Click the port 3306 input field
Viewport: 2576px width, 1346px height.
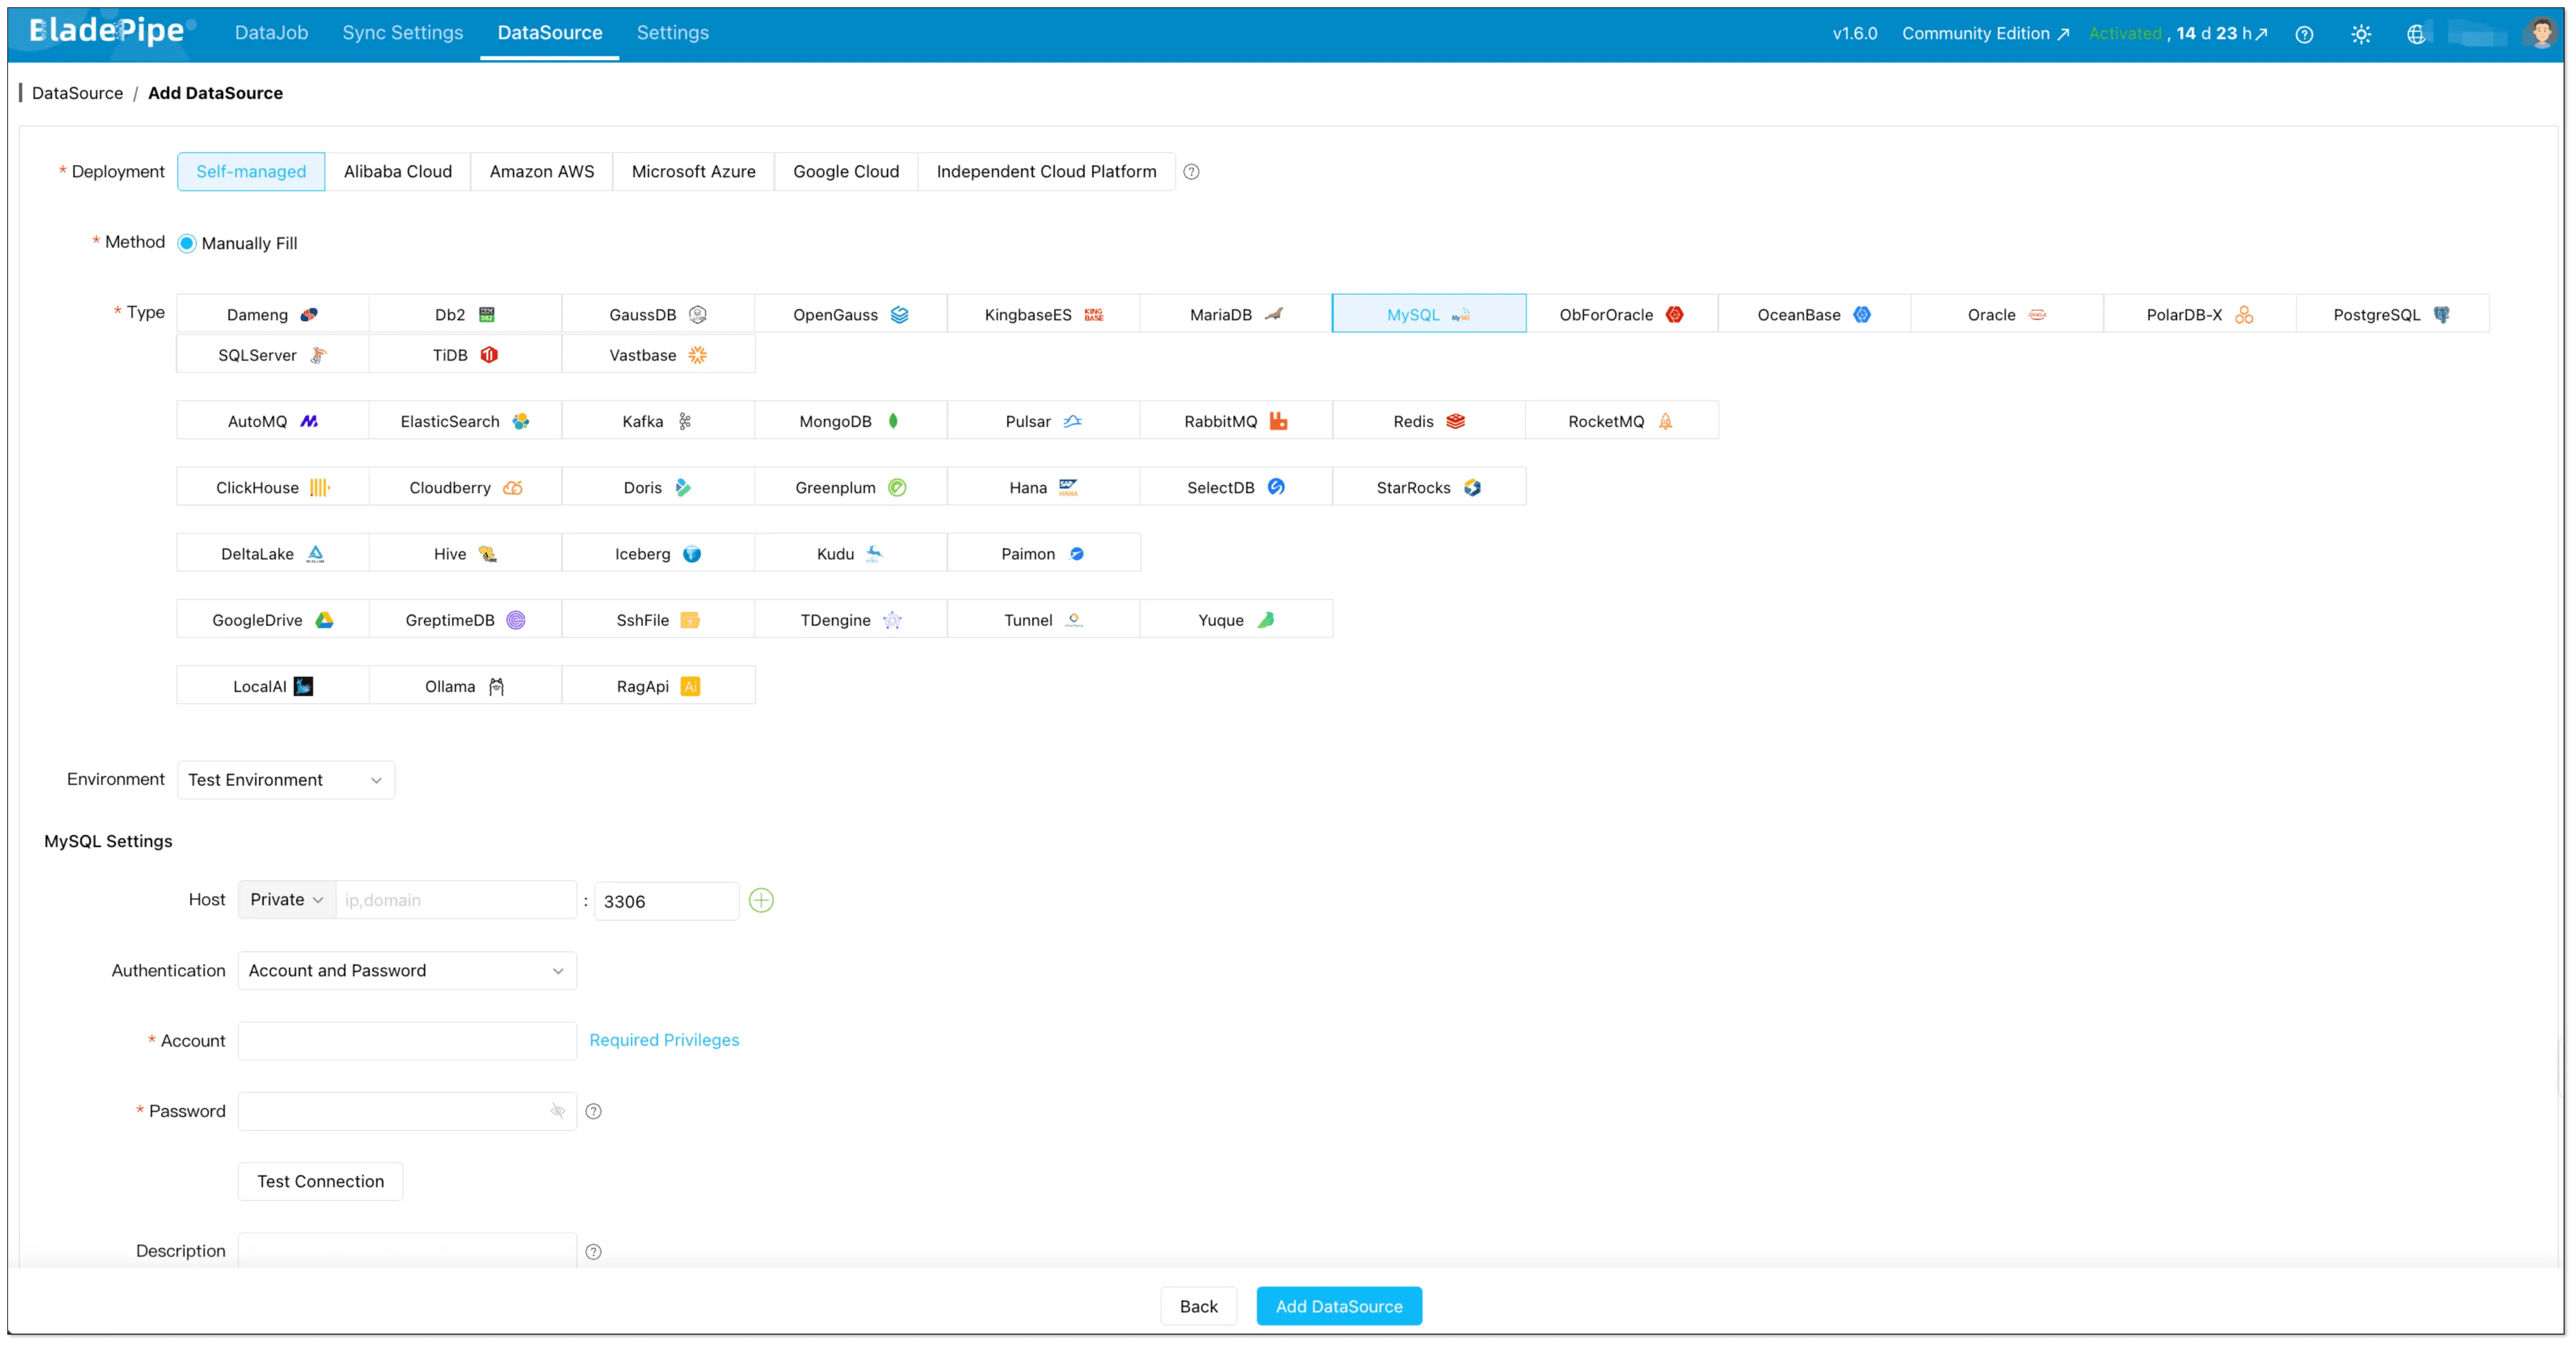[x=666, y=901]
